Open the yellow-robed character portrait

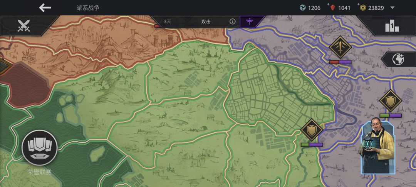[x=378, y=146]
